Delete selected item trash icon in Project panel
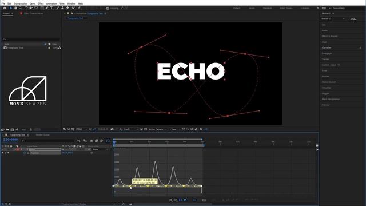The height and width of the screenshot is (206, 366). tap(30, 130)
